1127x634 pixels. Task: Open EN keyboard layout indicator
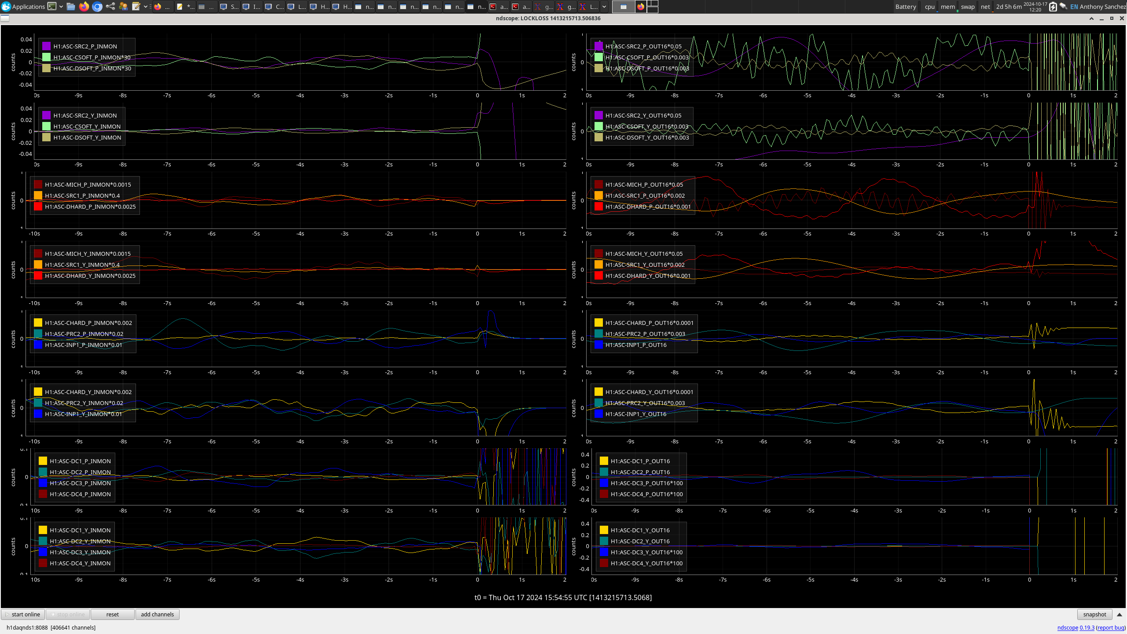[1074, 7]
